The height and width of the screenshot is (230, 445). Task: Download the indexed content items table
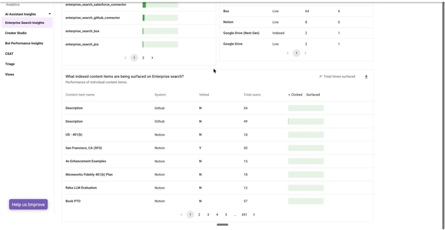[x=366, y=77]
